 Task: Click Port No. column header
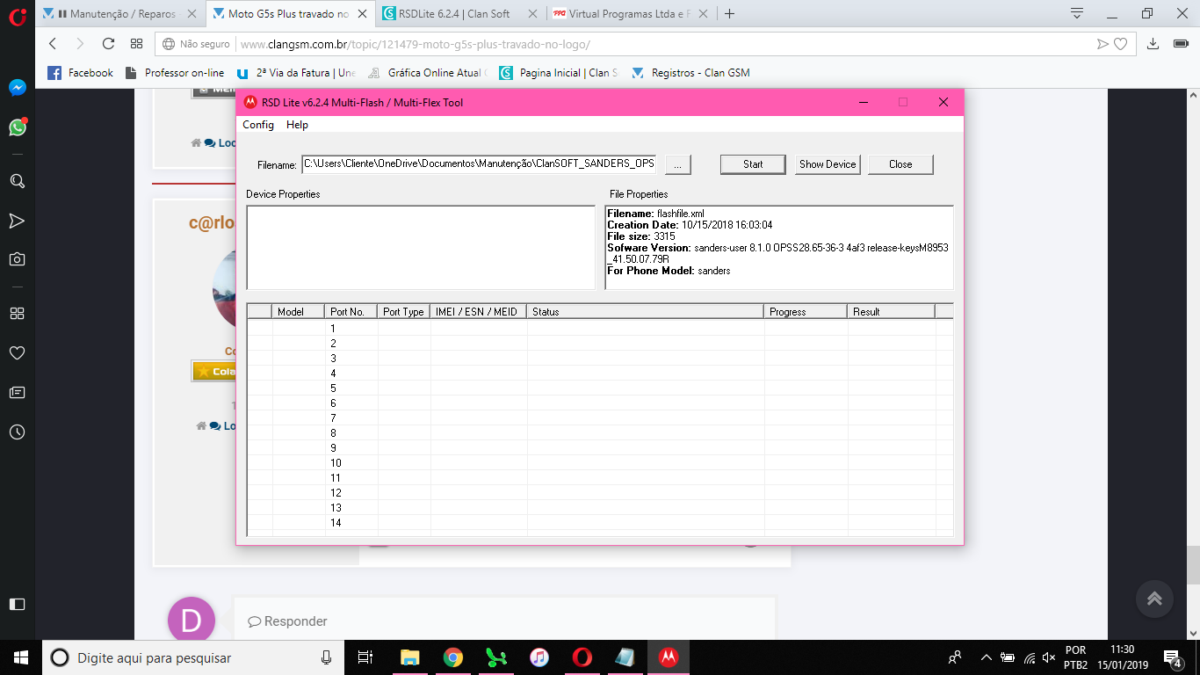click(351, 311)
